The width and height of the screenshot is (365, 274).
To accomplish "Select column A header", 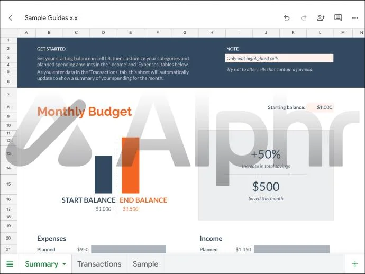I will [x=26, y=33].
